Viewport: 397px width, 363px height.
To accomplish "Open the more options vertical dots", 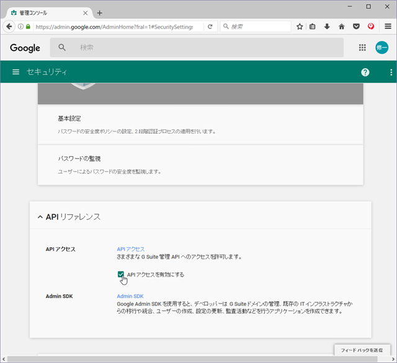I will pos(391,72).
